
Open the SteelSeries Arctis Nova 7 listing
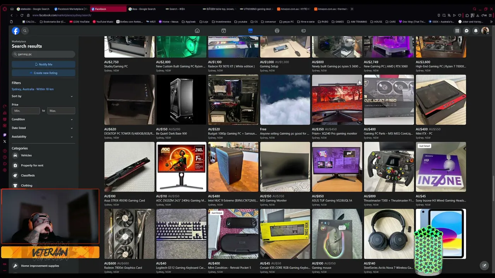tap(389, 241)
